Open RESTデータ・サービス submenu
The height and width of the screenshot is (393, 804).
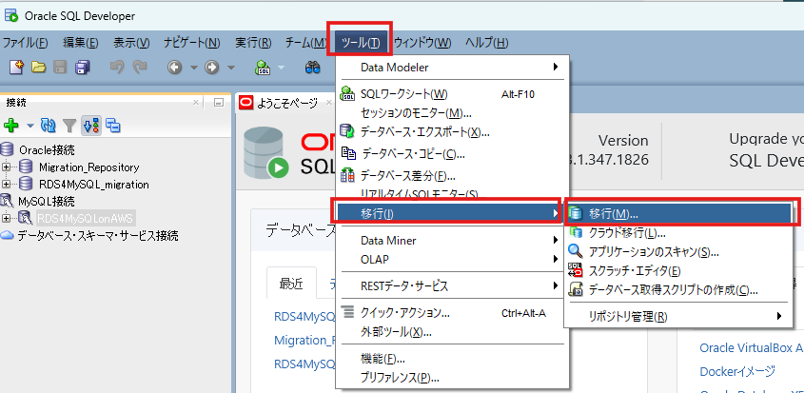tap(453, 285)
